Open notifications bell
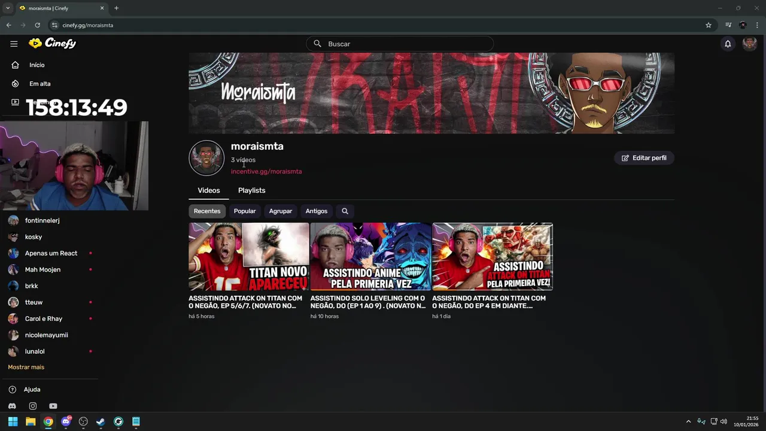The width and height of the screenshot is (766, 431). pyautogui.click(x=728, y=44)
